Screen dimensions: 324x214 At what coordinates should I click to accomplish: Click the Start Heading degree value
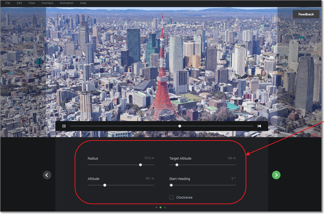pyautogui.click(x=233, y=179)
